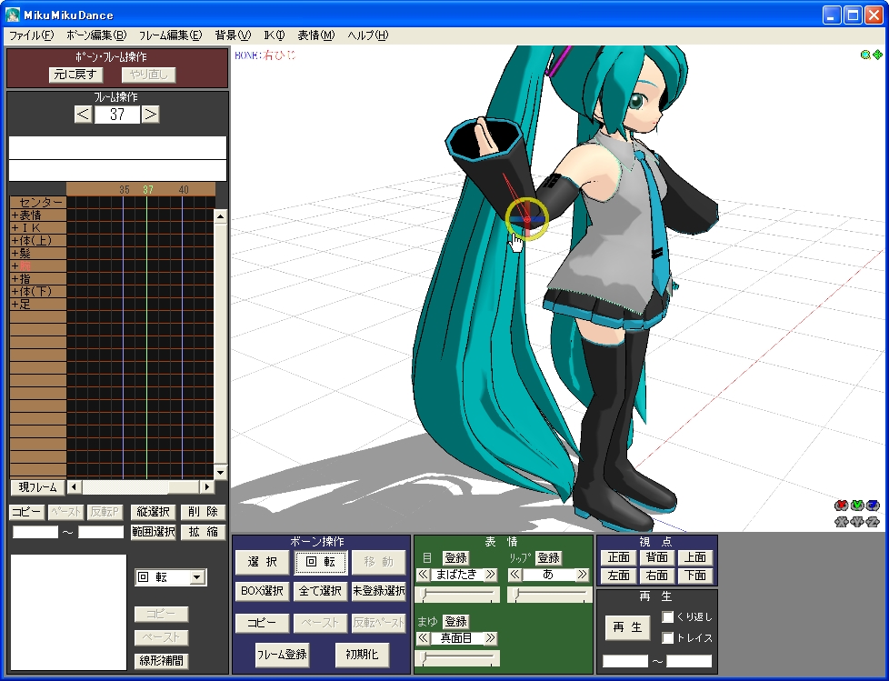Toggle 選択 bone select mode
889x681 pixels.
click(262, 562)
